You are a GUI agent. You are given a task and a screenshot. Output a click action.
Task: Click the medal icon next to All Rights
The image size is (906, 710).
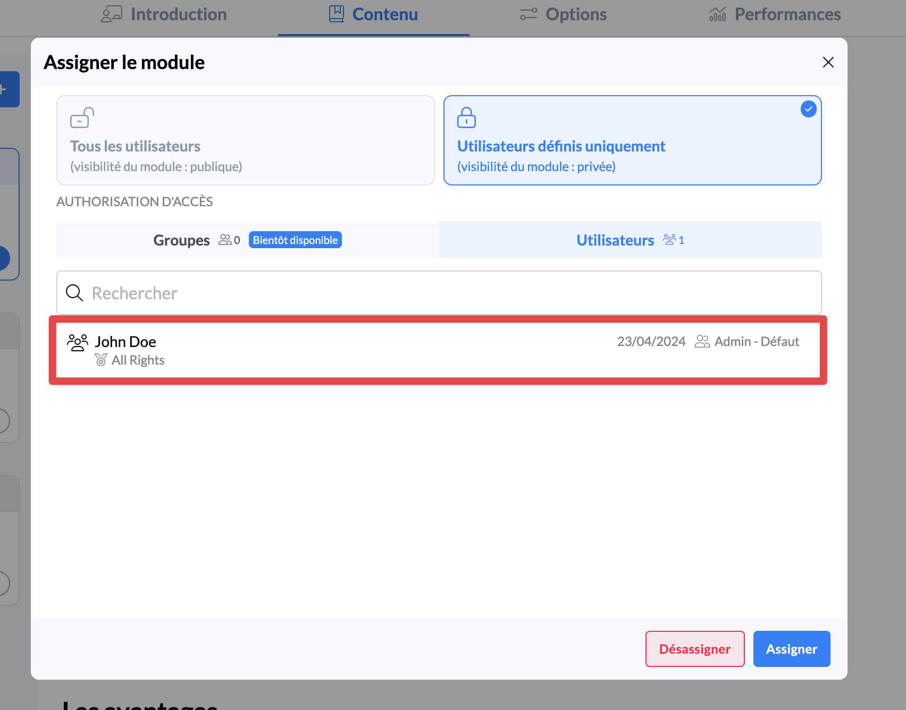(x=101, y=360)
